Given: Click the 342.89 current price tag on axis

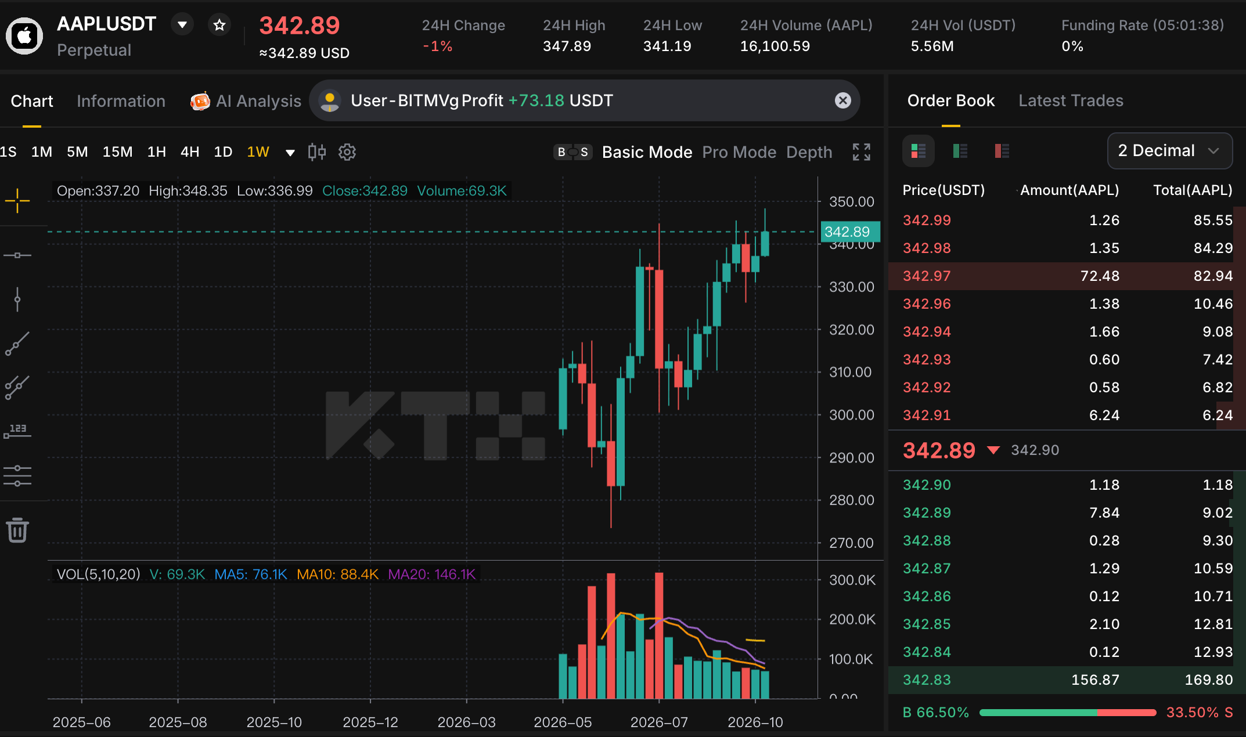Looking at the screenshot, I should click(849, 232).
